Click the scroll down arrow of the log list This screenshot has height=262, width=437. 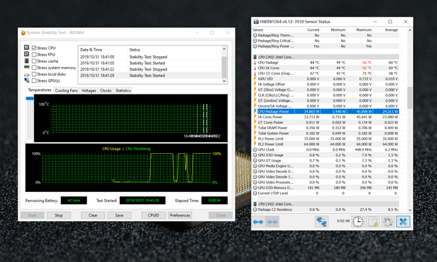point(224,80)
